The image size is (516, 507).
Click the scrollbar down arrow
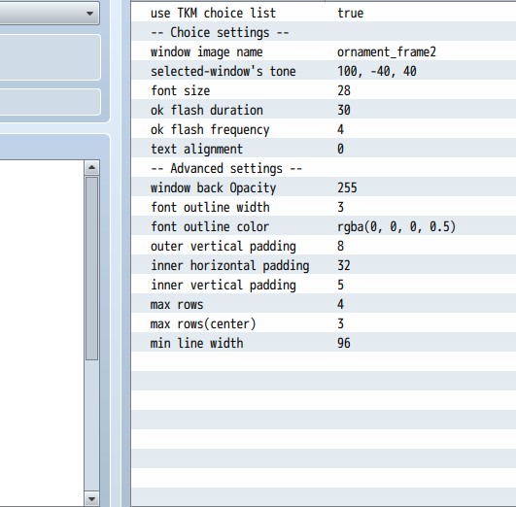[91, 499]
